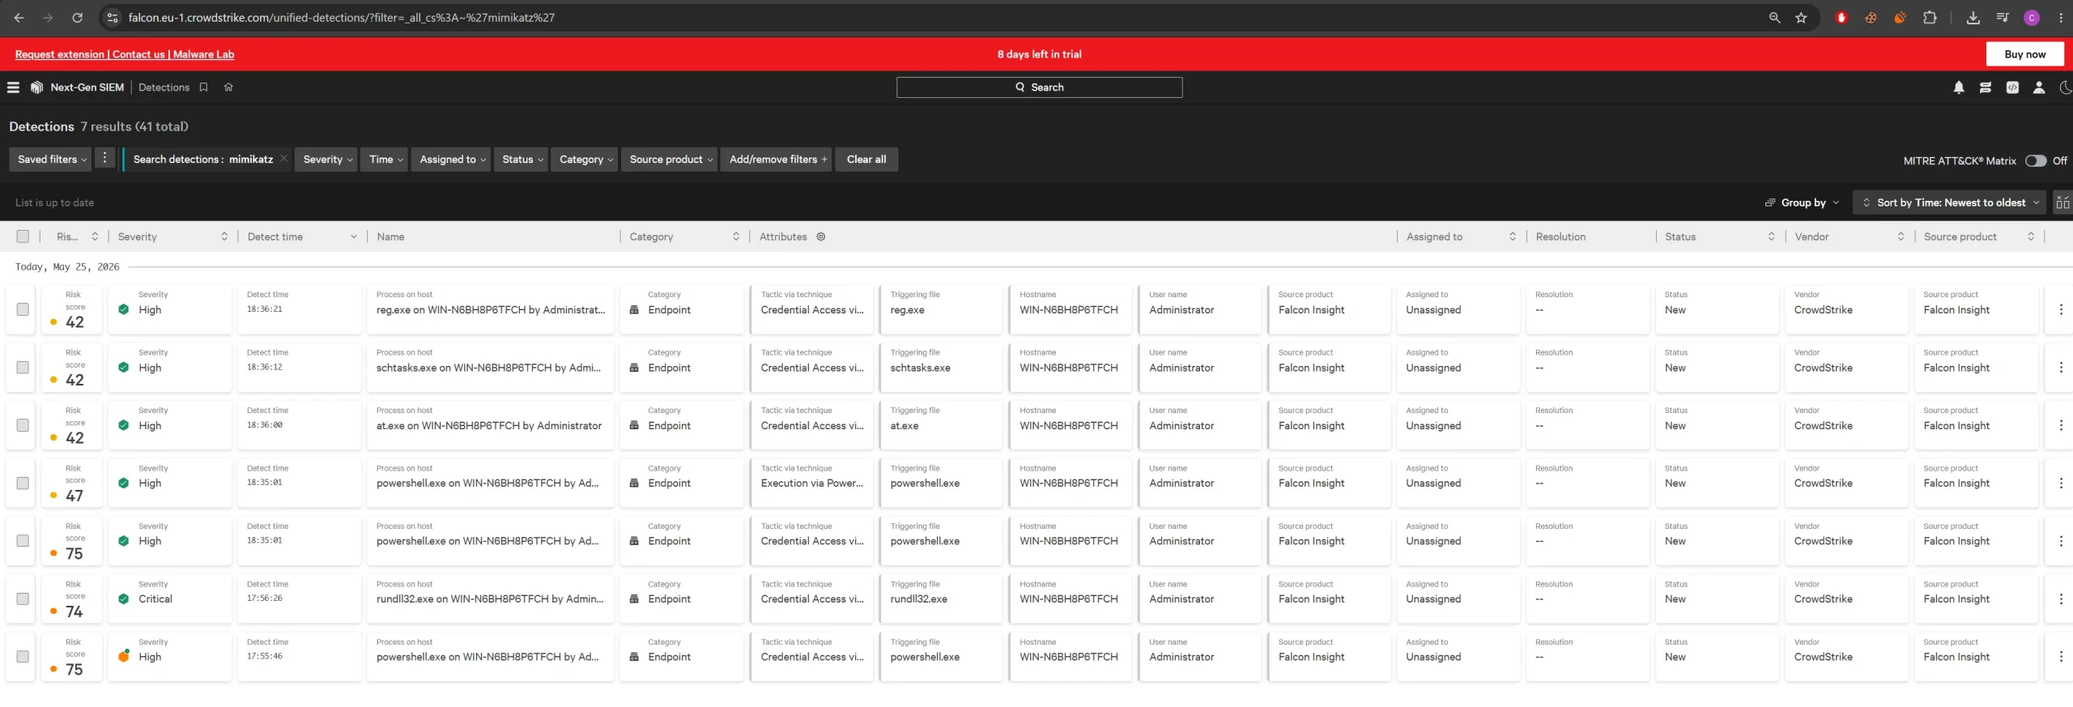Open Attributes column settings gear

820,236
